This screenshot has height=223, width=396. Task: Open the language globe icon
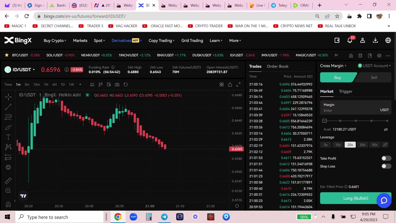tap(388, 40)
